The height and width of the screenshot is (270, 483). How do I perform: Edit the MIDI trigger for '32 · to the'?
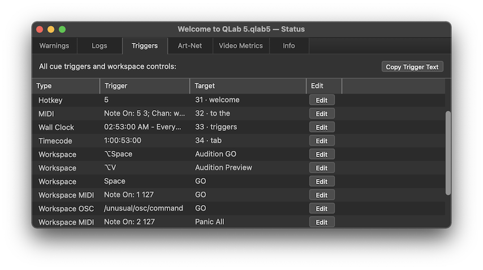322,114
